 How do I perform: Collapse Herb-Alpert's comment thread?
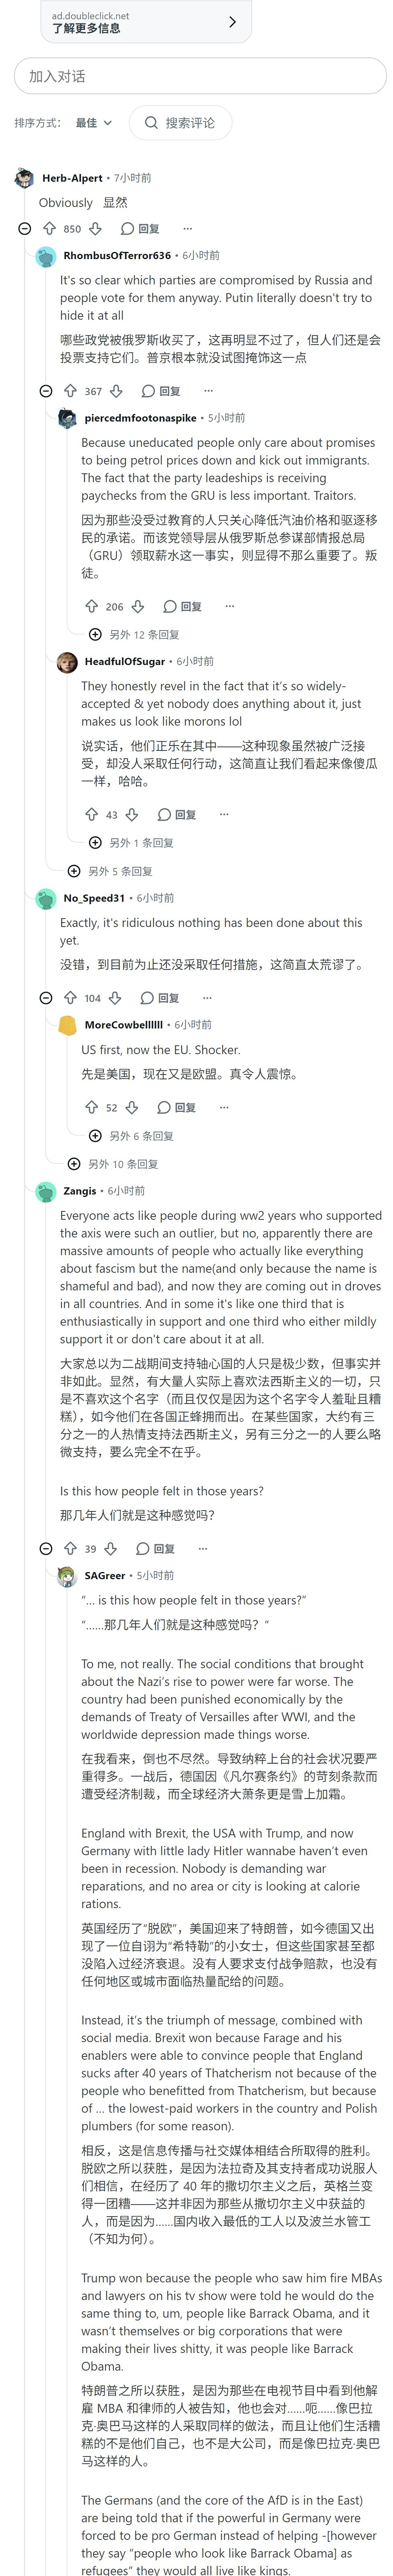(x=25, y=229)
